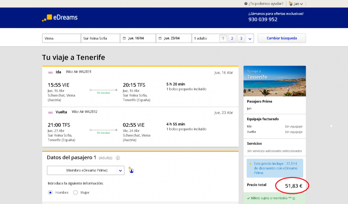Open the Jan account menu
The image size is (348, 204).
pyautogui.click(x=298, y=4)
